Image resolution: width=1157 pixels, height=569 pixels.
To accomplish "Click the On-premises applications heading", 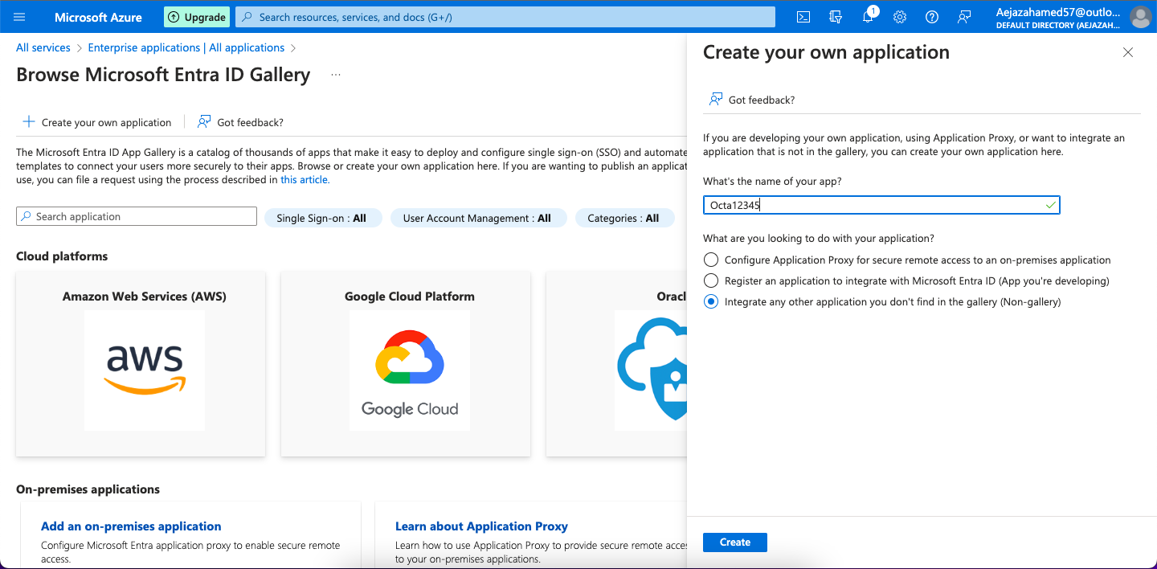I will pos(88,489).
